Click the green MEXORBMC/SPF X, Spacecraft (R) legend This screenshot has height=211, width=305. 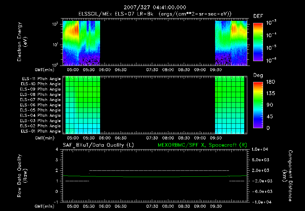[202, 145]
